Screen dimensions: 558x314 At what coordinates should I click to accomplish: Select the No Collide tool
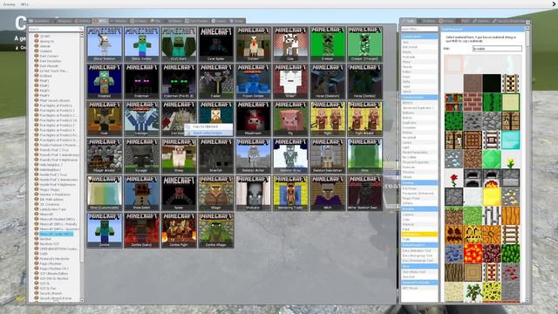419,157
